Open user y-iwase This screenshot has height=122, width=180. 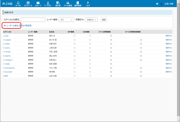click(x=7, y=44)
